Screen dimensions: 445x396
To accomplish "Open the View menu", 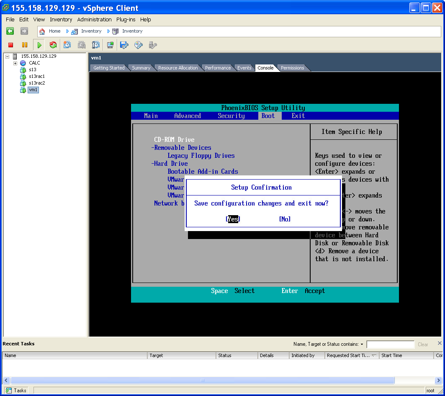I will click(39, 20).
